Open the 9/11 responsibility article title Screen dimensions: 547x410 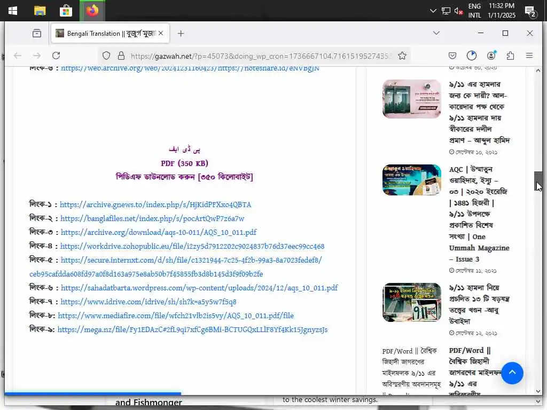pyautogui.click(x=479, y=112)
